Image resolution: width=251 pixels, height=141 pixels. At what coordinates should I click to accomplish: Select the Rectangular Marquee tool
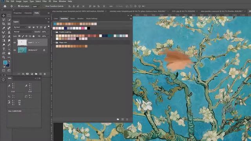pos(9,16)
